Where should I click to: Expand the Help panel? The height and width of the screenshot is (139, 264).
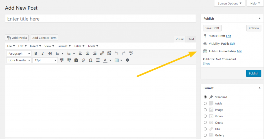click(255, 3)
